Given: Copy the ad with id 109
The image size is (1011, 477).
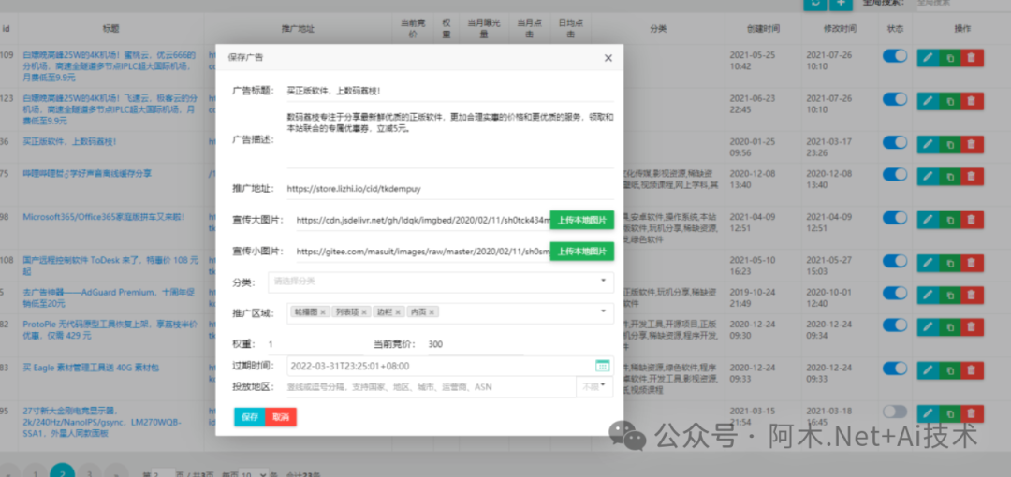Looking at the screenshot, I should [950, 57].
